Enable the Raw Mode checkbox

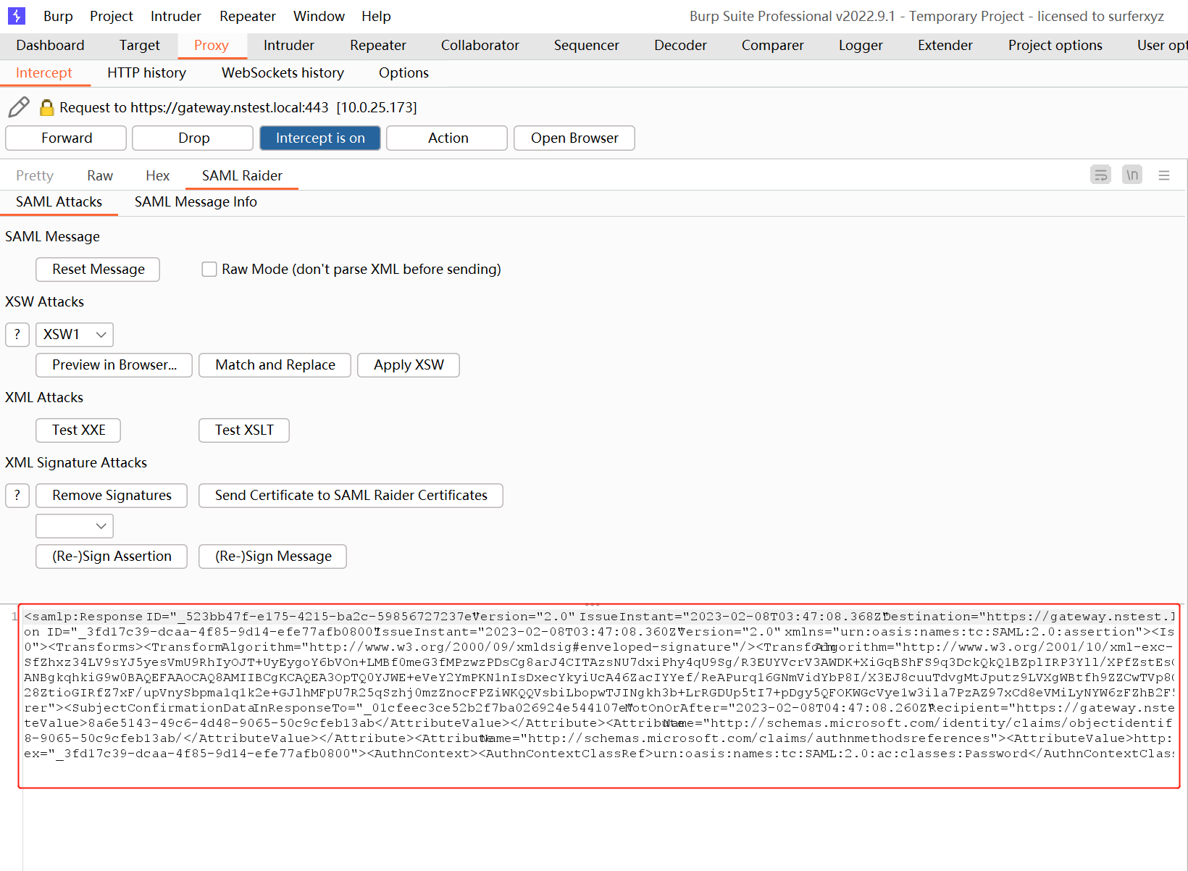(x=209, y=270)
